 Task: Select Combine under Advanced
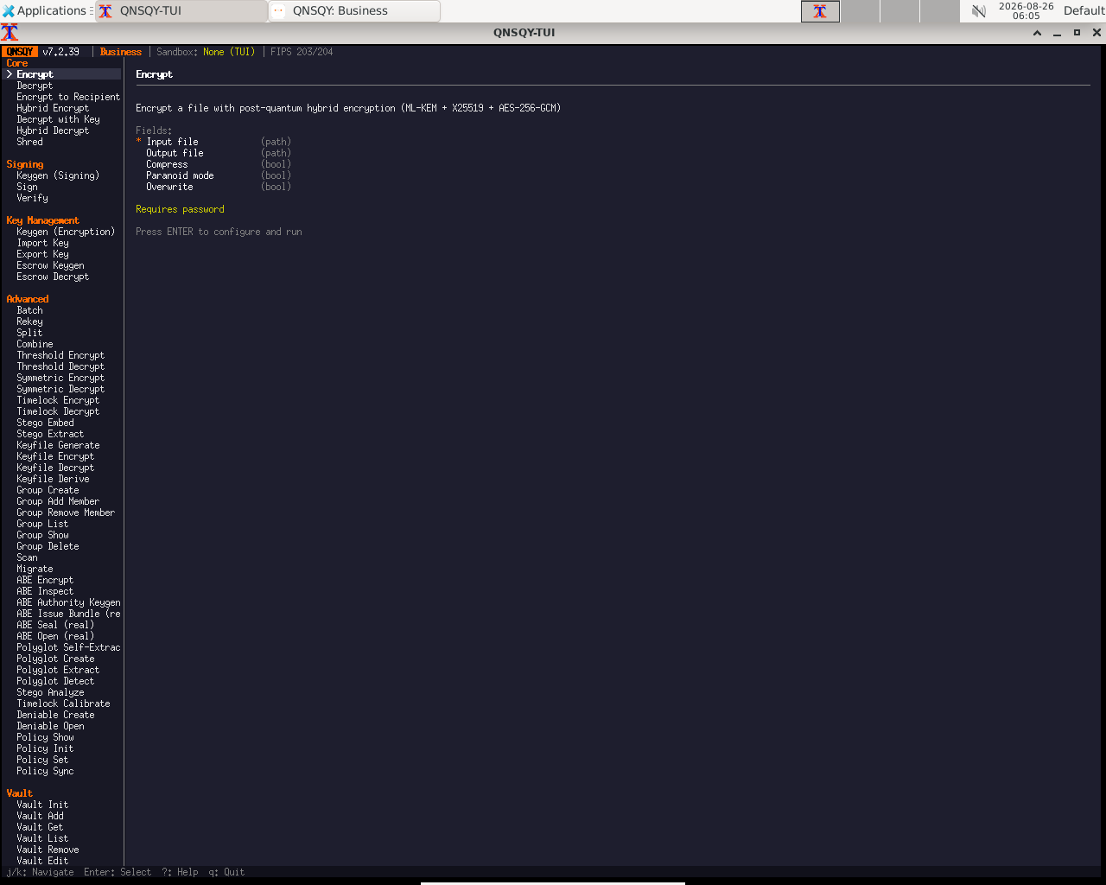(35, 344)
